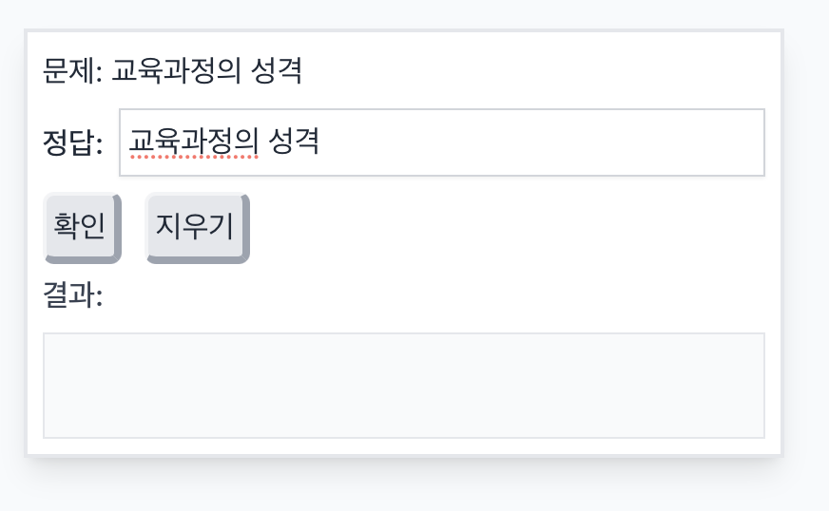Viewport: 829px width, 511px height.
Task: Click the empty 결과 output box
Action: (404, 386)
